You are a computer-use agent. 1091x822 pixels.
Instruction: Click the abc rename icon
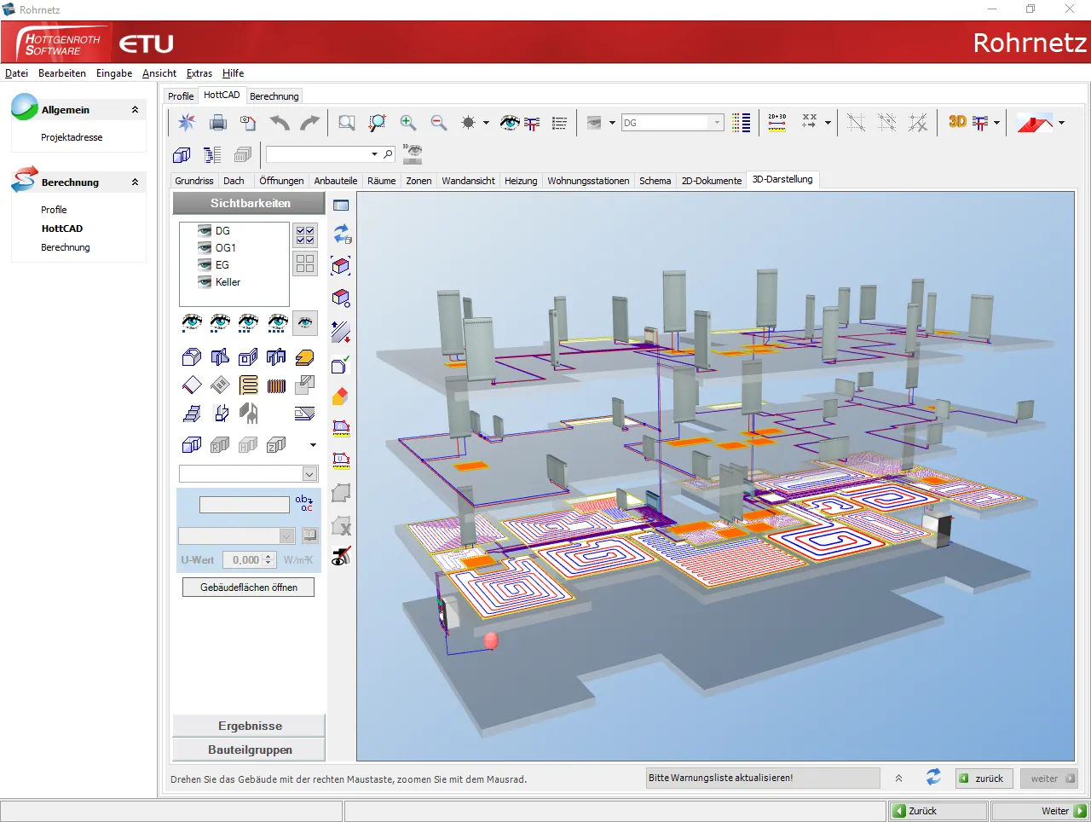coord(304,503)
